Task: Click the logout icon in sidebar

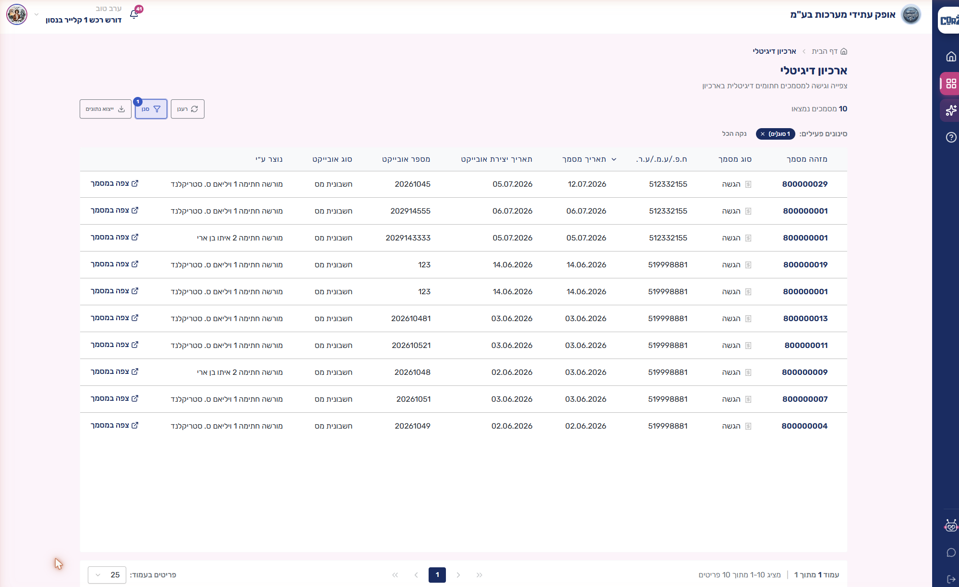Action: pos(951,579)
